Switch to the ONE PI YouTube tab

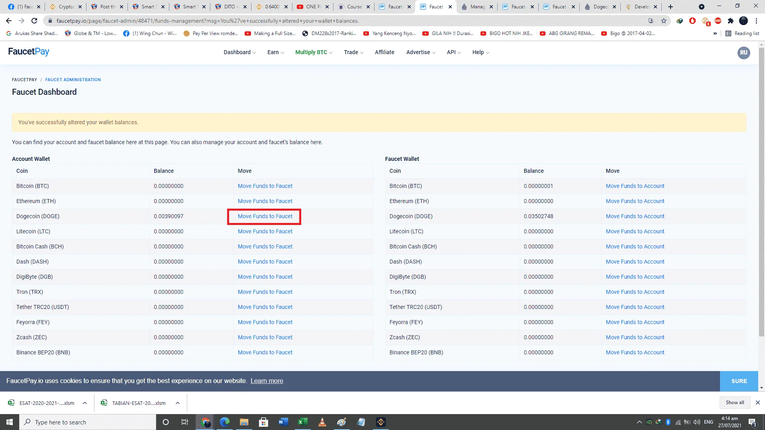point(312,7)
